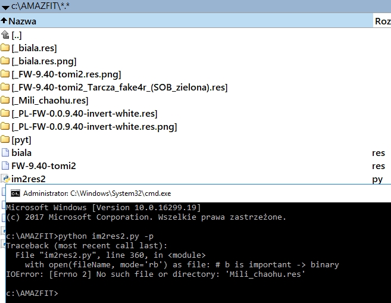The image size is (391, 303).
Task: Select the Tarcza_fake4r SOB_zielona folder
Action: click(x=119, y=88)
